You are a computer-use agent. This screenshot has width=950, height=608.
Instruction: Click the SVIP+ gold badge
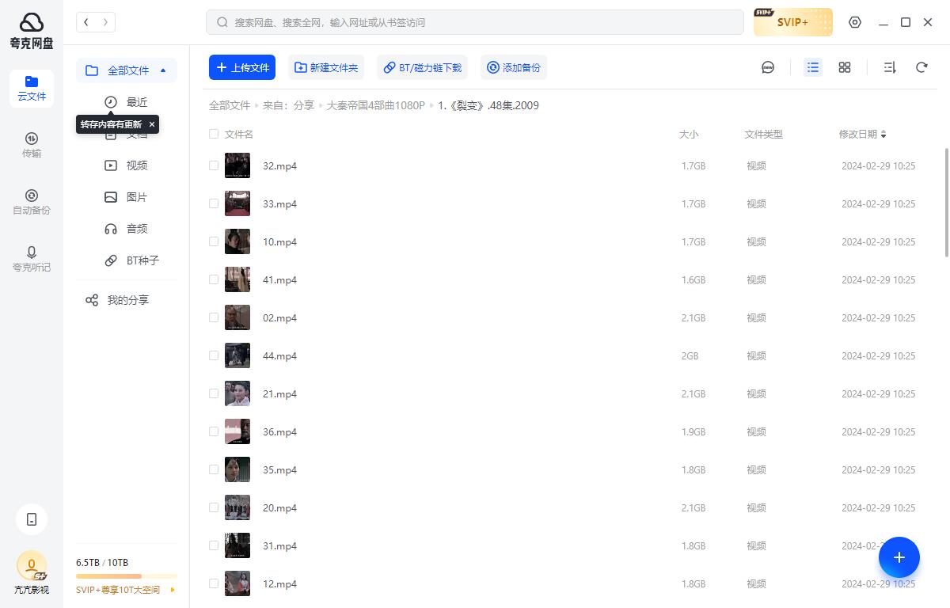(x=792, y=22)
